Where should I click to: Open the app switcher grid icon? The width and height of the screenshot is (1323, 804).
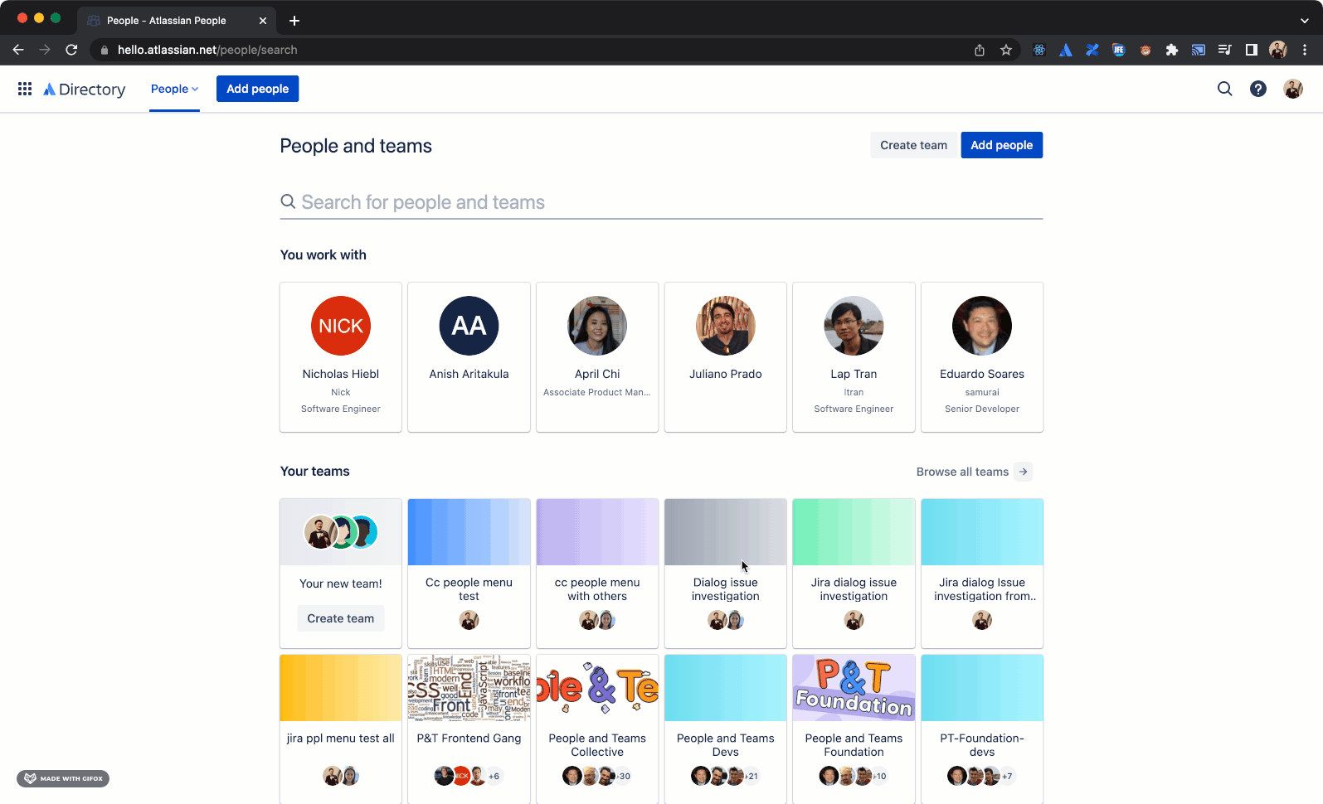(x=25, y=89)
